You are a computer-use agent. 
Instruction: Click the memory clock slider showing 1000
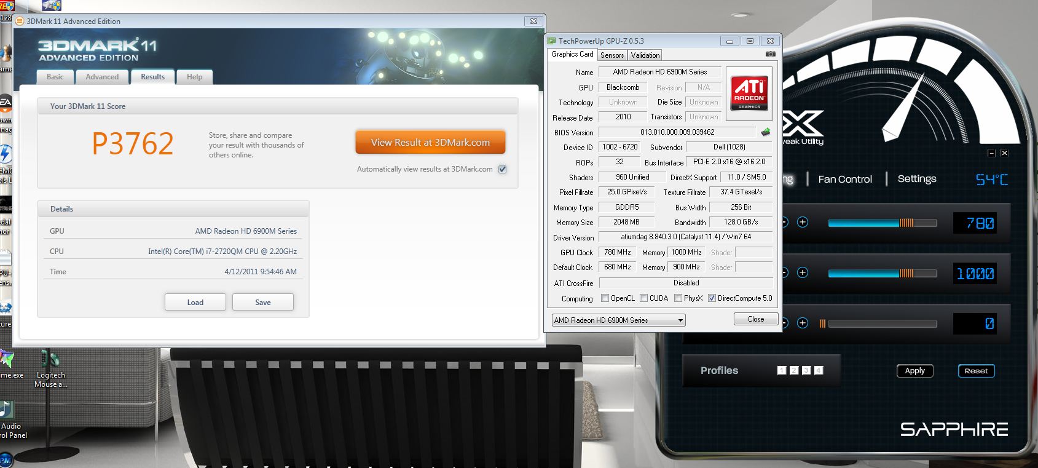883,273
